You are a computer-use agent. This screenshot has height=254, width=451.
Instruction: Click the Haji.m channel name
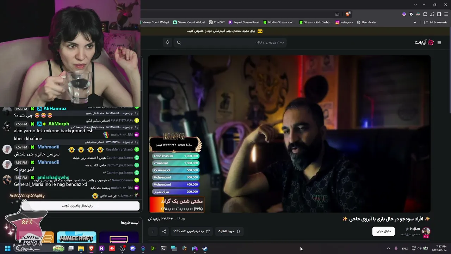(415, 229)
